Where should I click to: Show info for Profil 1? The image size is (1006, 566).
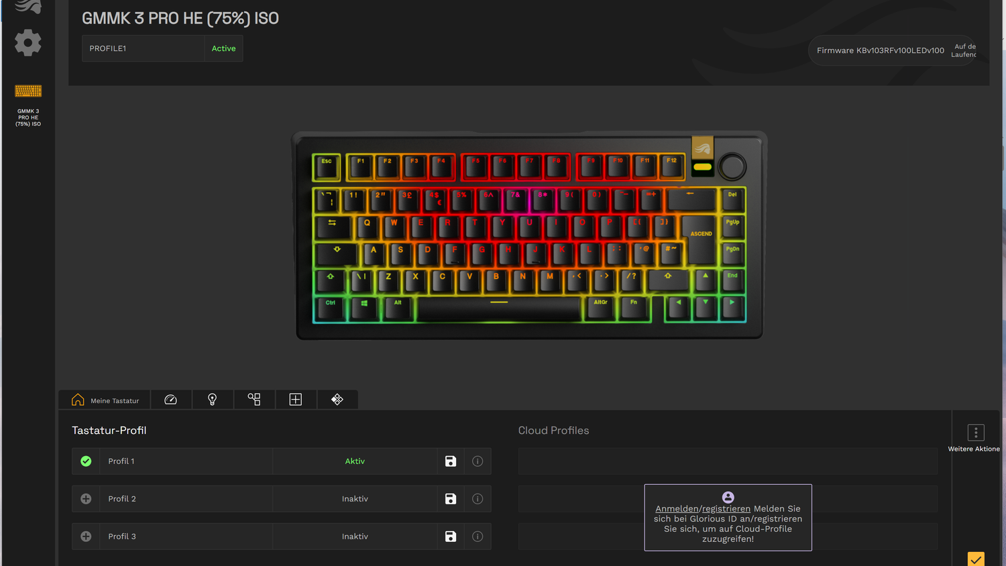pos(478,461)
